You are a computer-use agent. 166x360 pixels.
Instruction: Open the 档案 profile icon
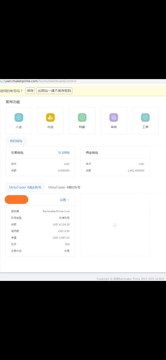(82, 118)
